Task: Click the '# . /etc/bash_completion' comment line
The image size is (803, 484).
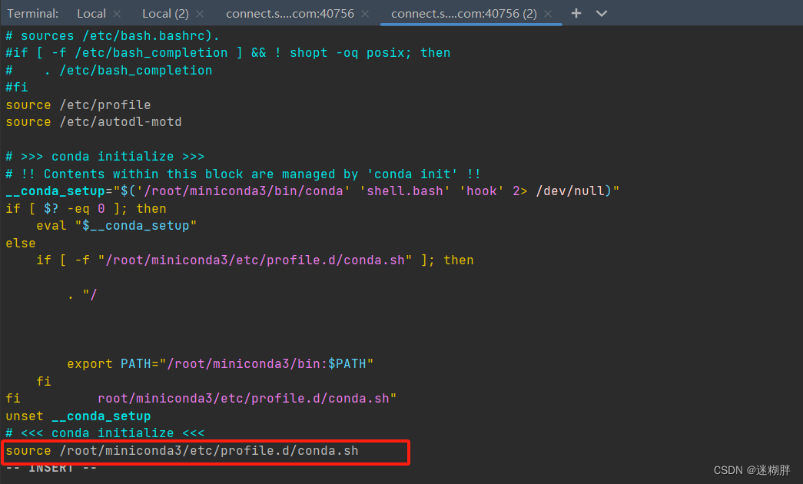Action: (109, 70)
